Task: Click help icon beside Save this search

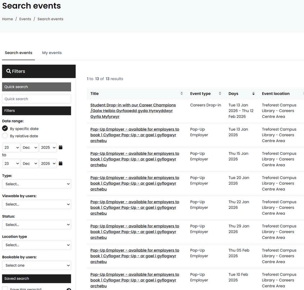Action: point(69,289)
